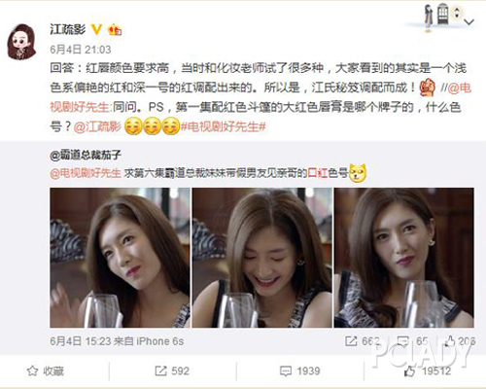The width and height of the screenshot is (486, 389).
Task: Click the membership crown badge icon
Action: 115,30
